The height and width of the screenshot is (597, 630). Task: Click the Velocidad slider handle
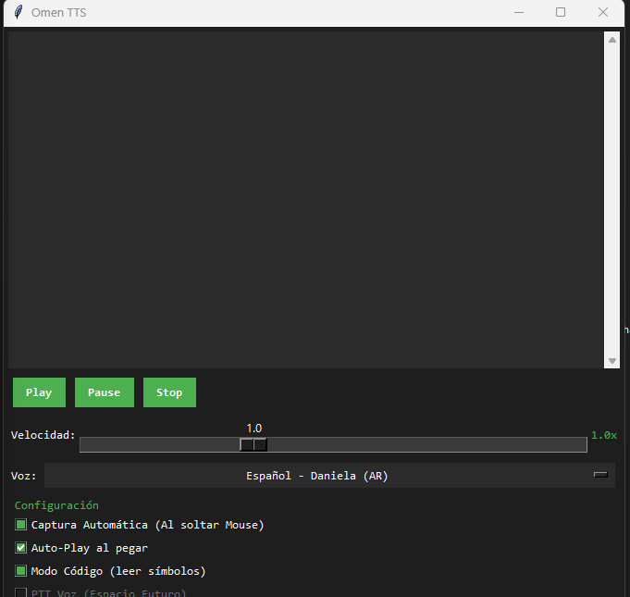pyautogui.click(x=253, y=444)
